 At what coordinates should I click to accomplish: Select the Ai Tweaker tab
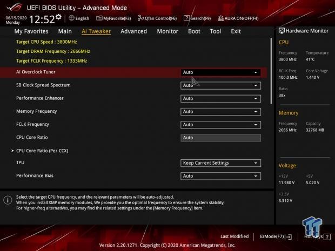pyautogui.click(x=96, y=31)
